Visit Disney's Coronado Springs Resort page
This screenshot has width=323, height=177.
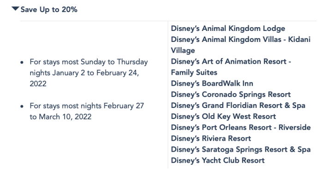click(231, 94)
